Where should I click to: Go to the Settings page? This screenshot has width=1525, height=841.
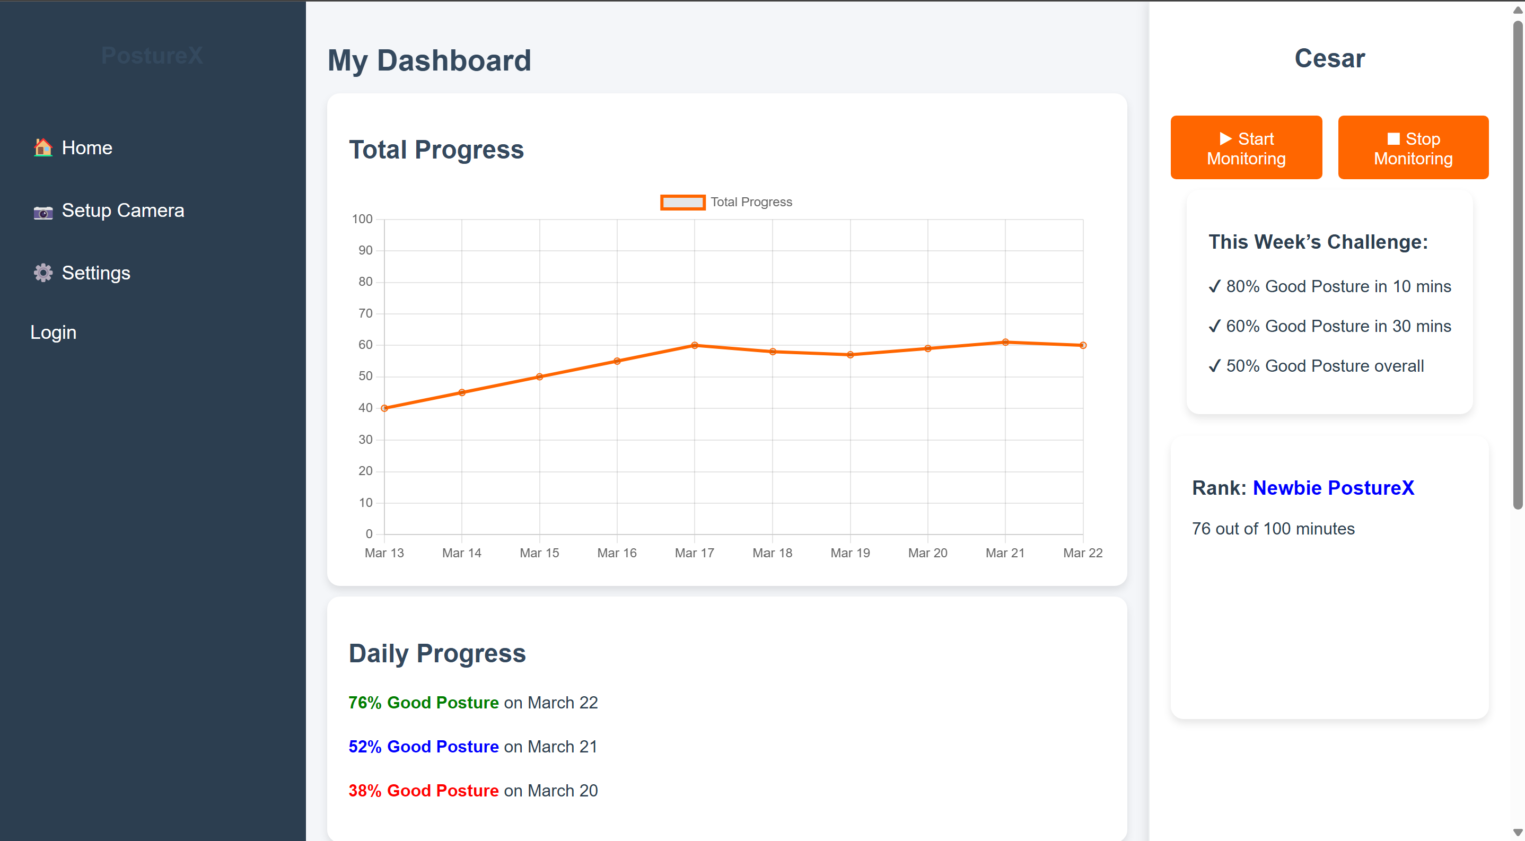(x=96, y=273)
